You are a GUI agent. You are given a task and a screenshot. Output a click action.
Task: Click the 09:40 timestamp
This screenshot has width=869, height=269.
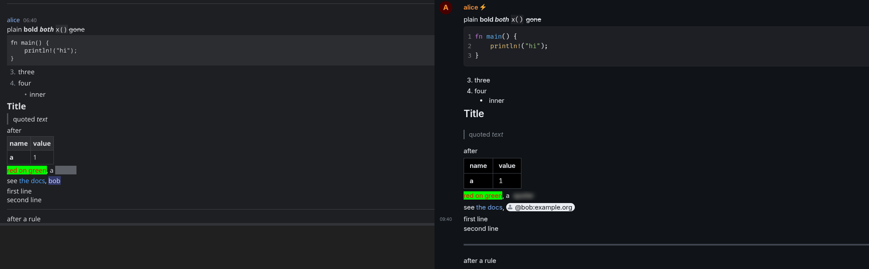[446, 219]
